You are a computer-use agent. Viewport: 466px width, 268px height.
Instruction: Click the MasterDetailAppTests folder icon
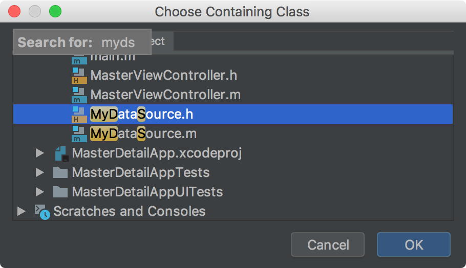pyautogui.click(x=60, y=172)
